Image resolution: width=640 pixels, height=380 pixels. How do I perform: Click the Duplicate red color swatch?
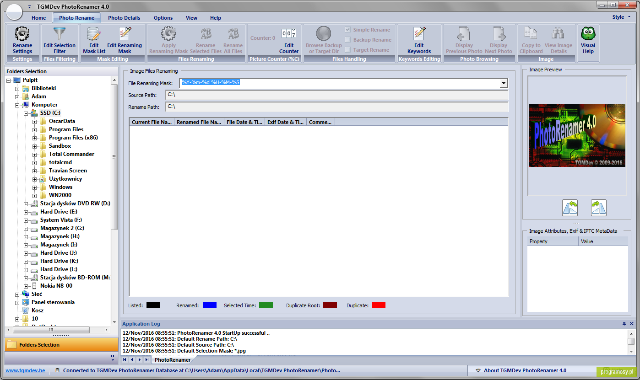[x=379, y=305]
